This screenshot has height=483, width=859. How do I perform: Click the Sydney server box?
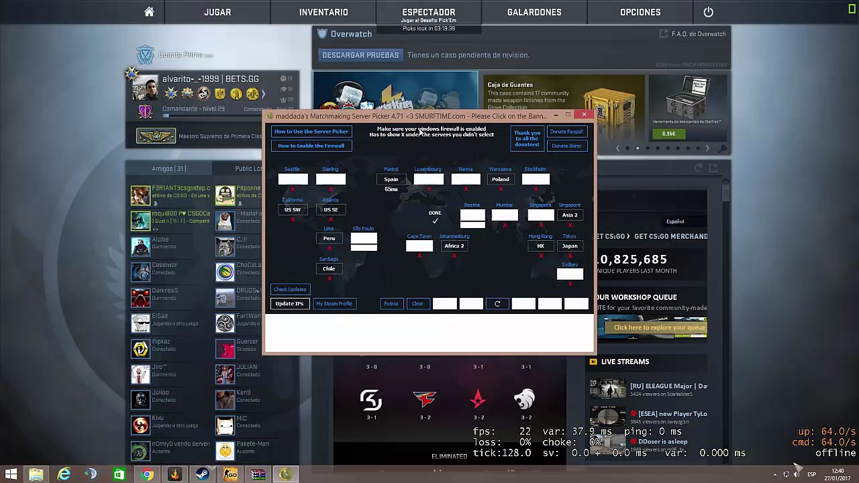tap(570, 273)
